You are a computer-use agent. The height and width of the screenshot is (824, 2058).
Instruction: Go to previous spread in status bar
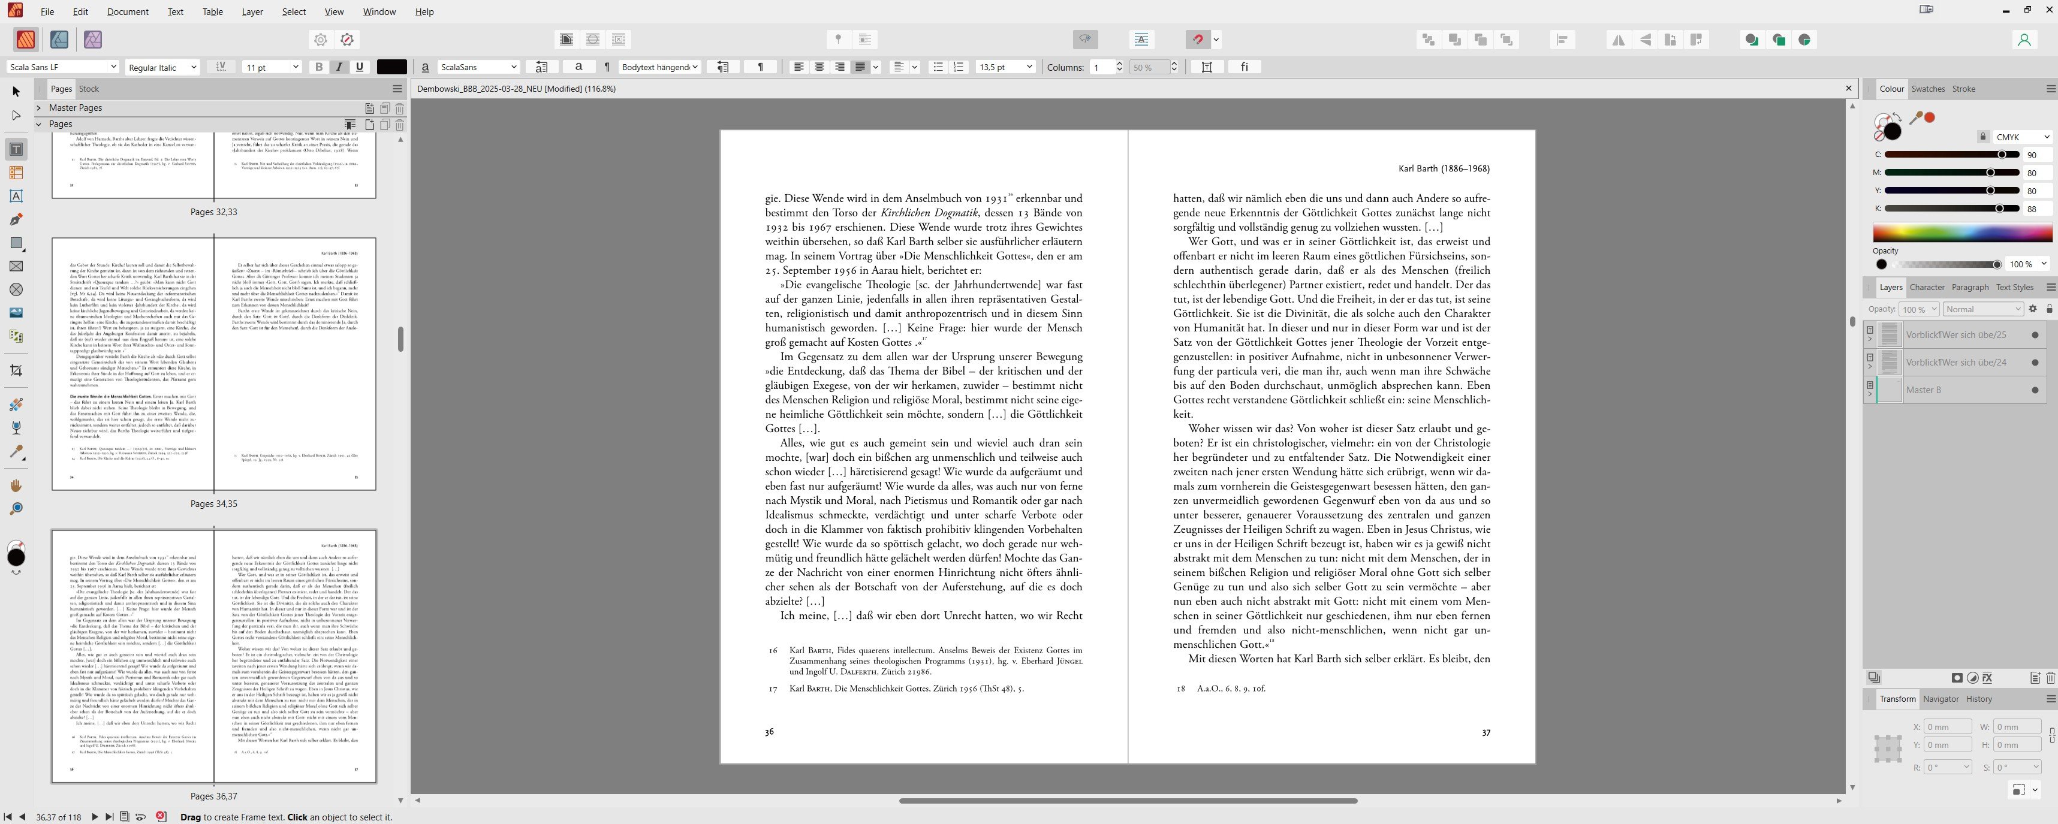22,817
